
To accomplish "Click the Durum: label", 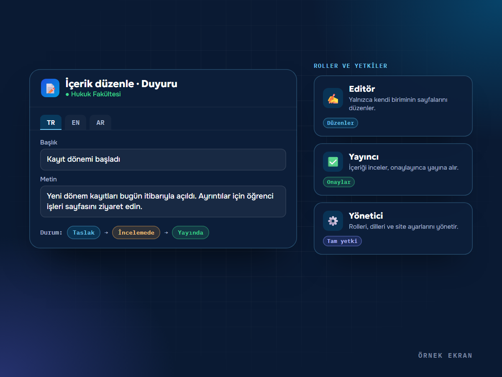I will coord(51,232).
